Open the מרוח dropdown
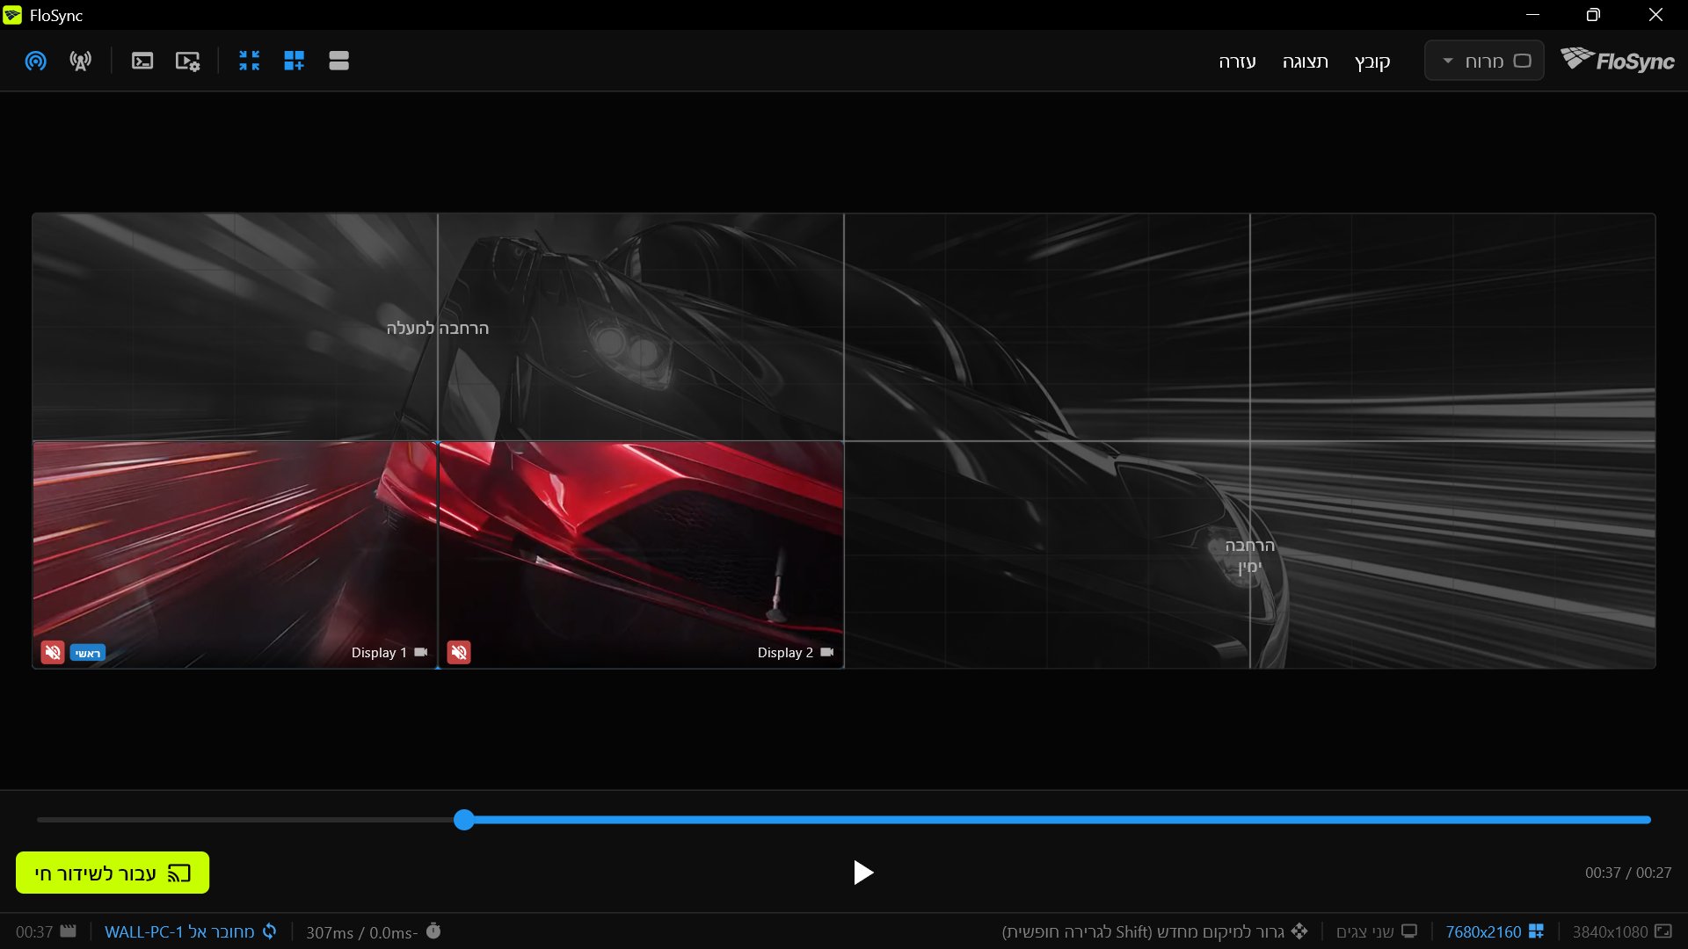The height and width of the screenshot is (949, 1688). pyautogui.click(x=1484, y=61)
